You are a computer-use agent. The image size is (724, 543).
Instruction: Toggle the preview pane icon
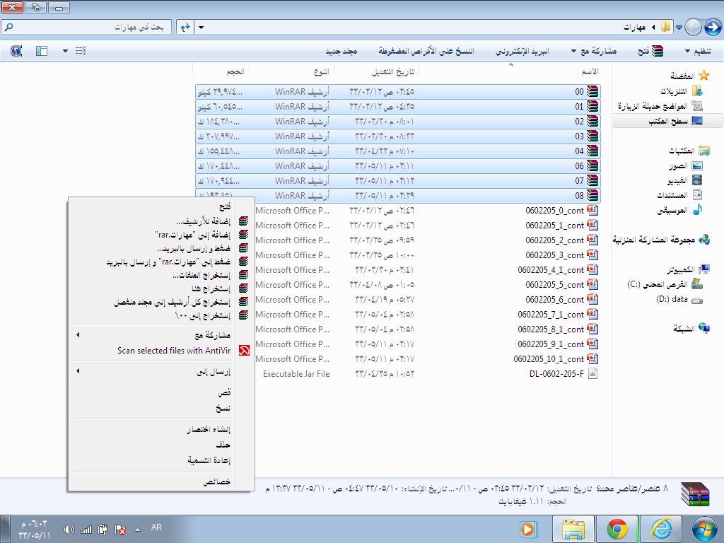click(42, 51)
